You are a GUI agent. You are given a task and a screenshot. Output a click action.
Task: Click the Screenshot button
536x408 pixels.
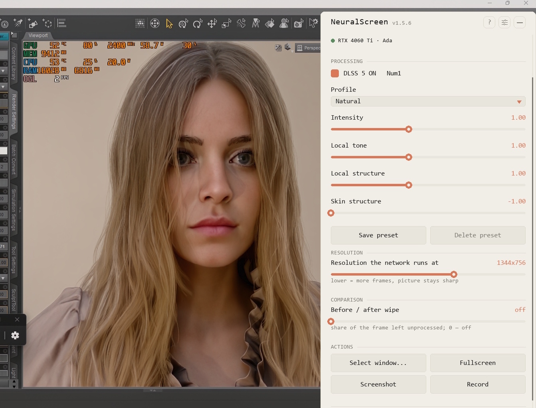point(378,384)
